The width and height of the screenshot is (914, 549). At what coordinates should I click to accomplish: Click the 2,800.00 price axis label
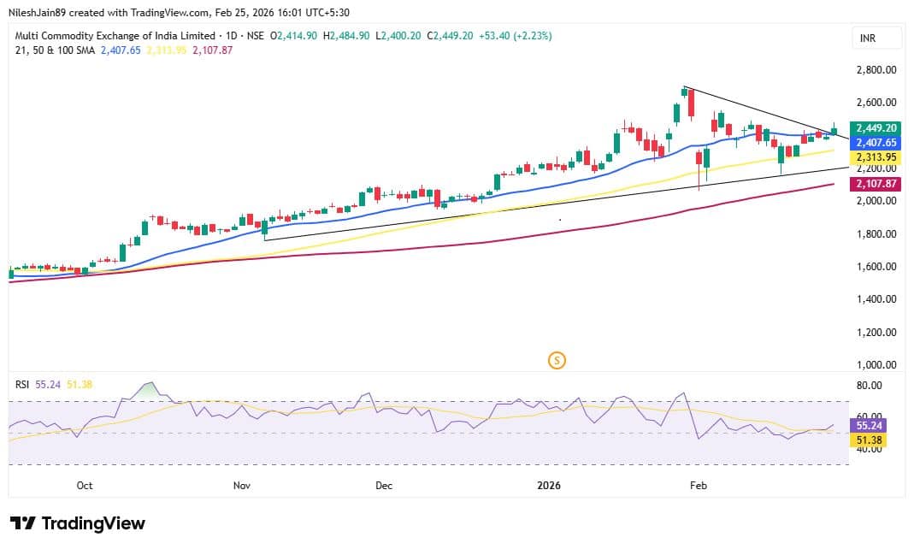coord(876,70)
